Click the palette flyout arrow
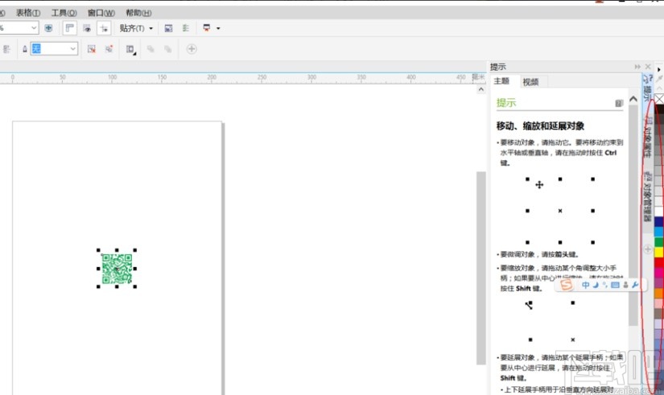 point(659,69)
